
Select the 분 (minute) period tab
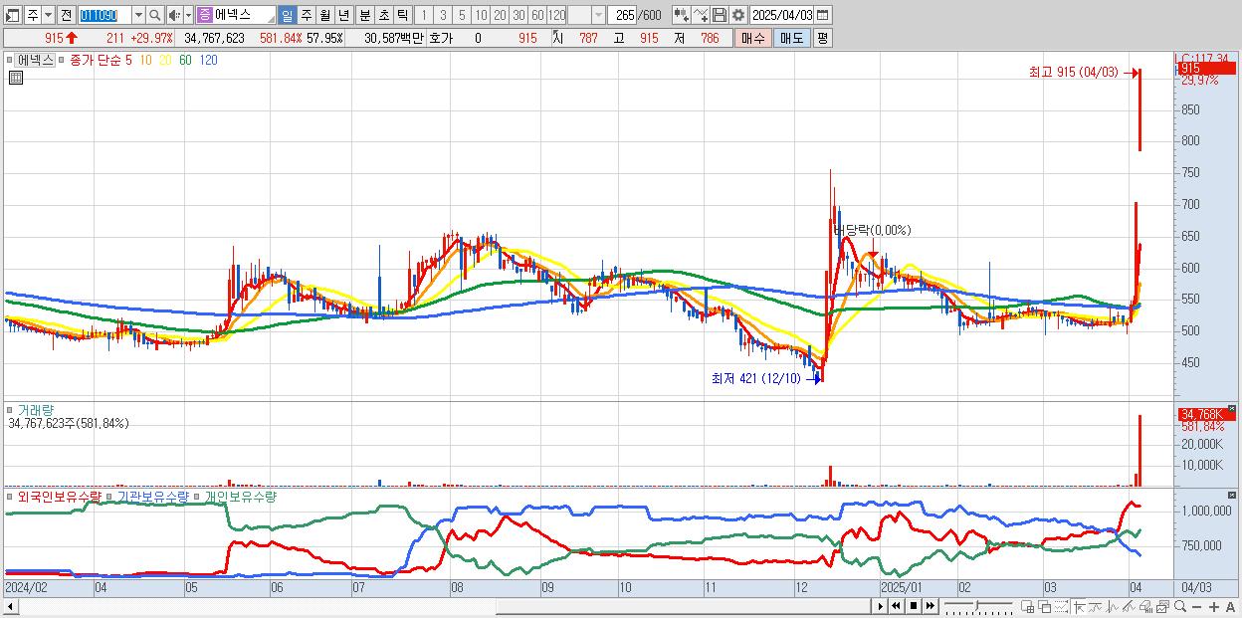point(364,15)
